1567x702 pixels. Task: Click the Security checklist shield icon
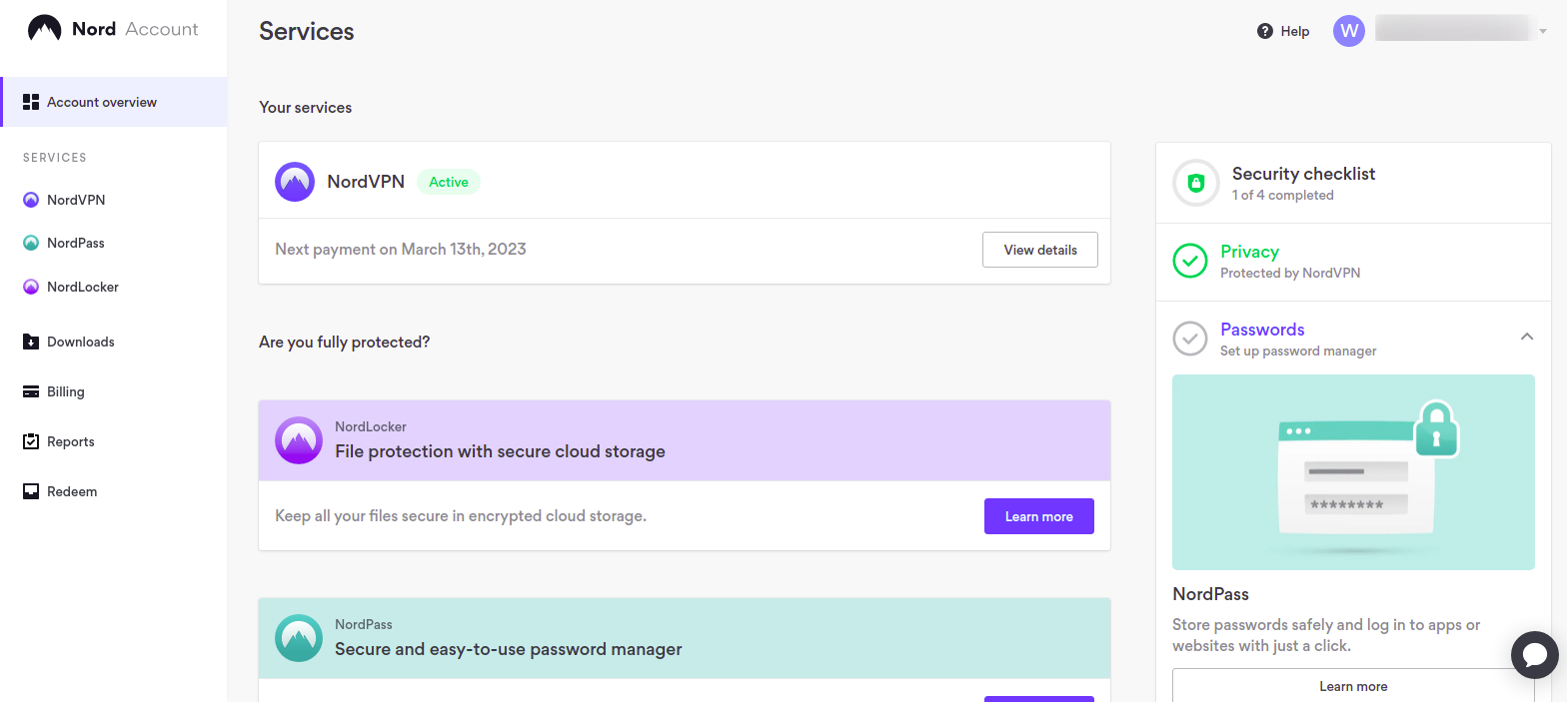click(x=1196, y=183)
